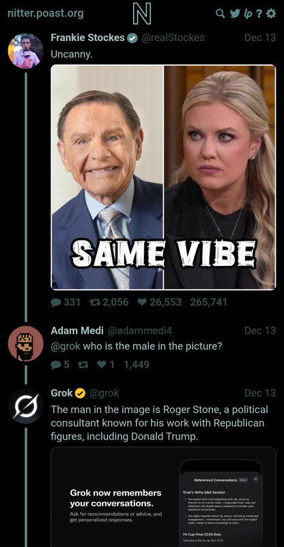This screenshot has width=284, height=547.
Task: Click the @grok mention in Adam's tweet
Action: [x=66, y=347]
